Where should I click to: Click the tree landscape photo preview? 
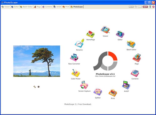[37, 61]
